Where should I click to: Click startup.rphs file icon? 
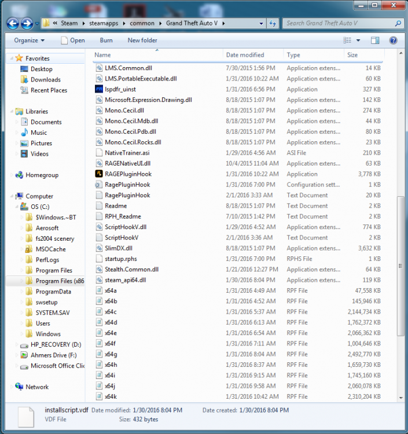point(99,259)
